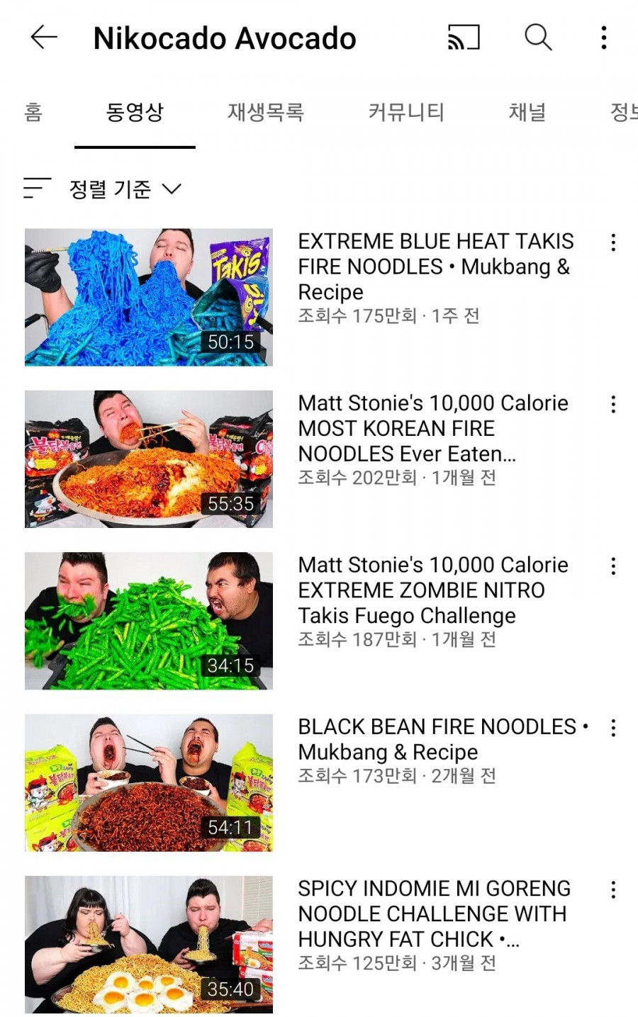Play the green Takis thumbnail video

tap(149, 621)
